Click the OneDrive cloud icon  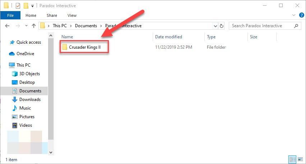click(x=12, y=54)
